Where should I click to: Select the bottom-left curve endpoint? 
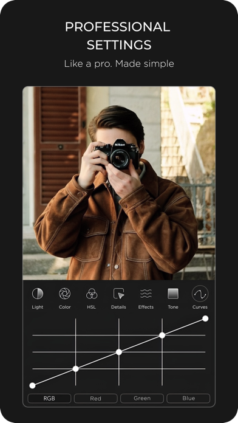point(32,385)
